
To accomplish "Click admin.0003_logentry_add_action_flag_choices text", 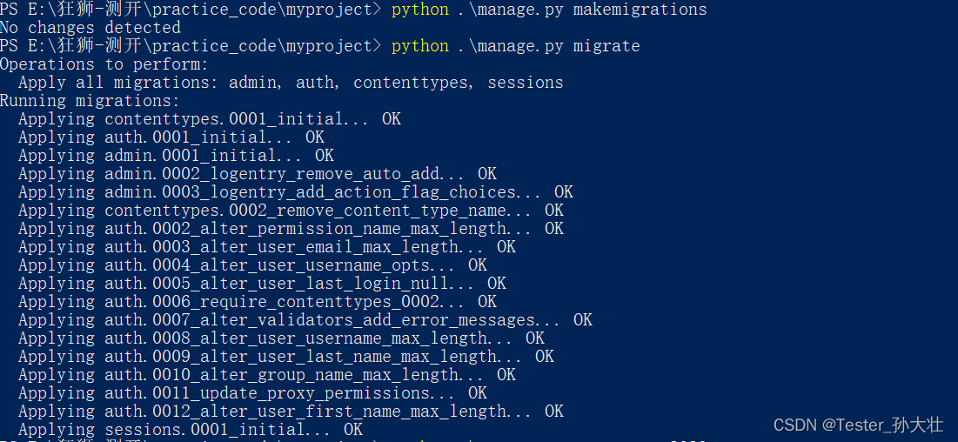I will 322,192.
